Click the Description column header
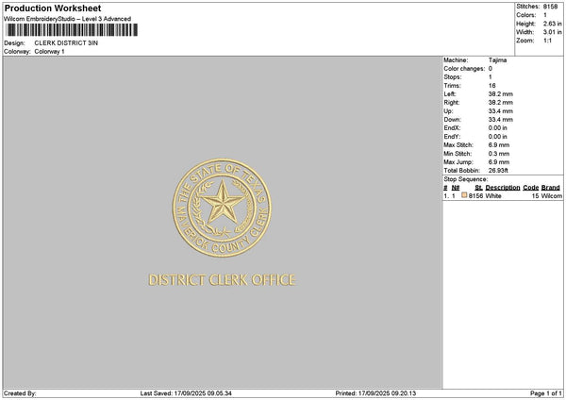Viewport: 566px width, 400px height. (503, 188)
